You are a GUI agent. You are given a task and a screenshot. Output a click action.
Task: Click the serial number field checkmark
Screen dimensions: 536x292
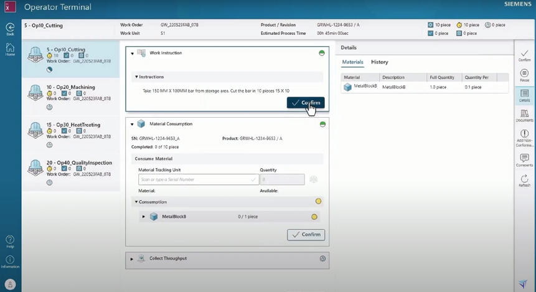tap(253, 179)
